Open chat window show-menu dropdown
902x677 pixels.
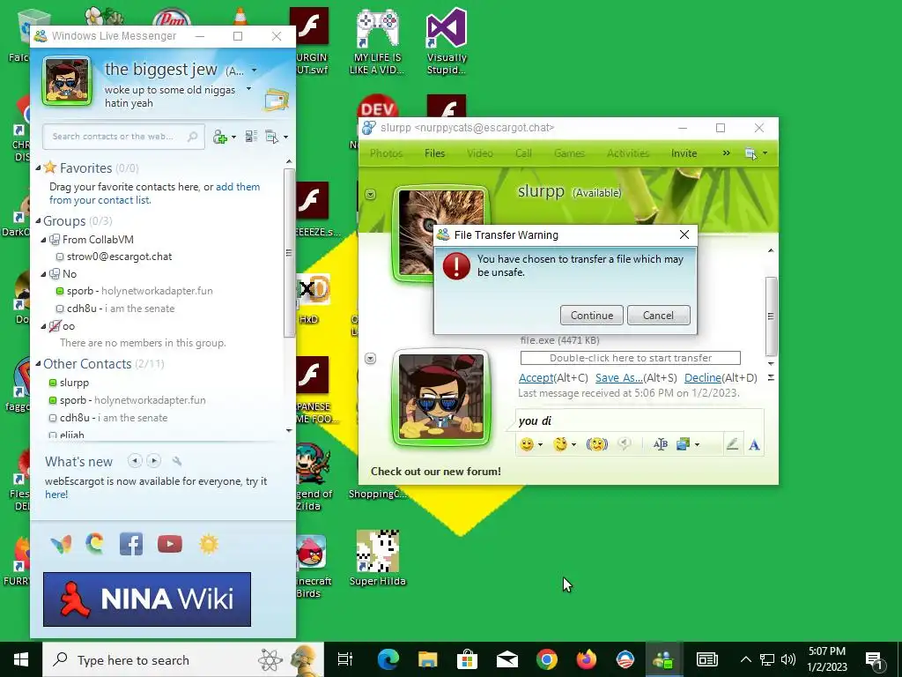pyautogui.click(x=756, y=153)
